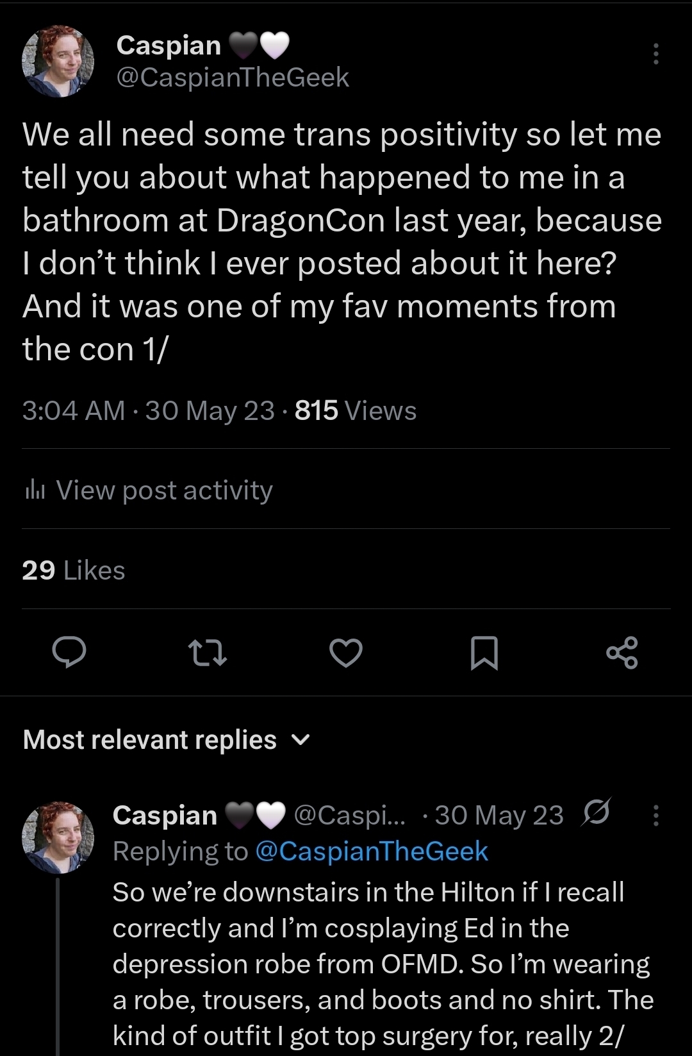The image size is (692, 1056).
Task: Tap the share icon
Action: coord(622,653)
